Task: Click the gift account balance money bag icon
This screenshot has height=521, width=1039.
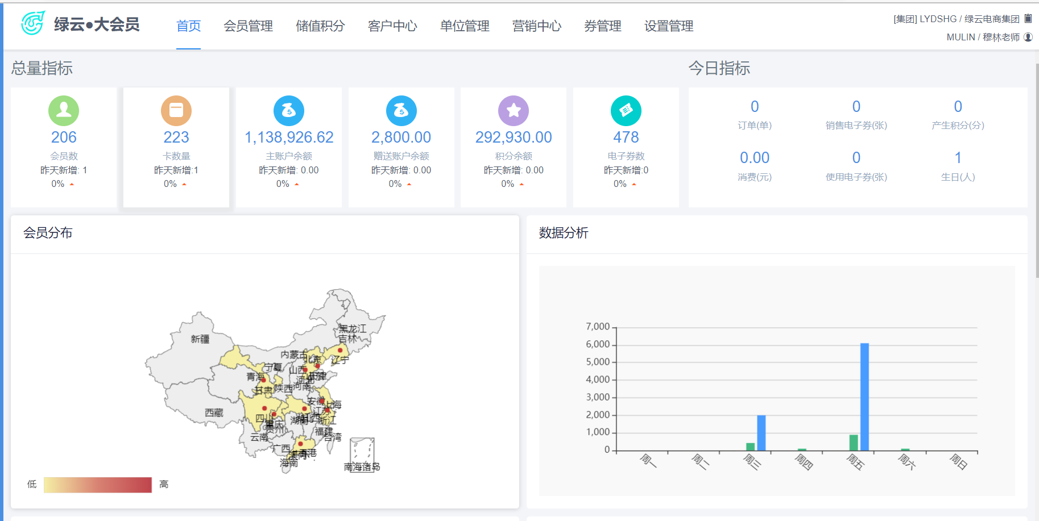Action: 401,111
